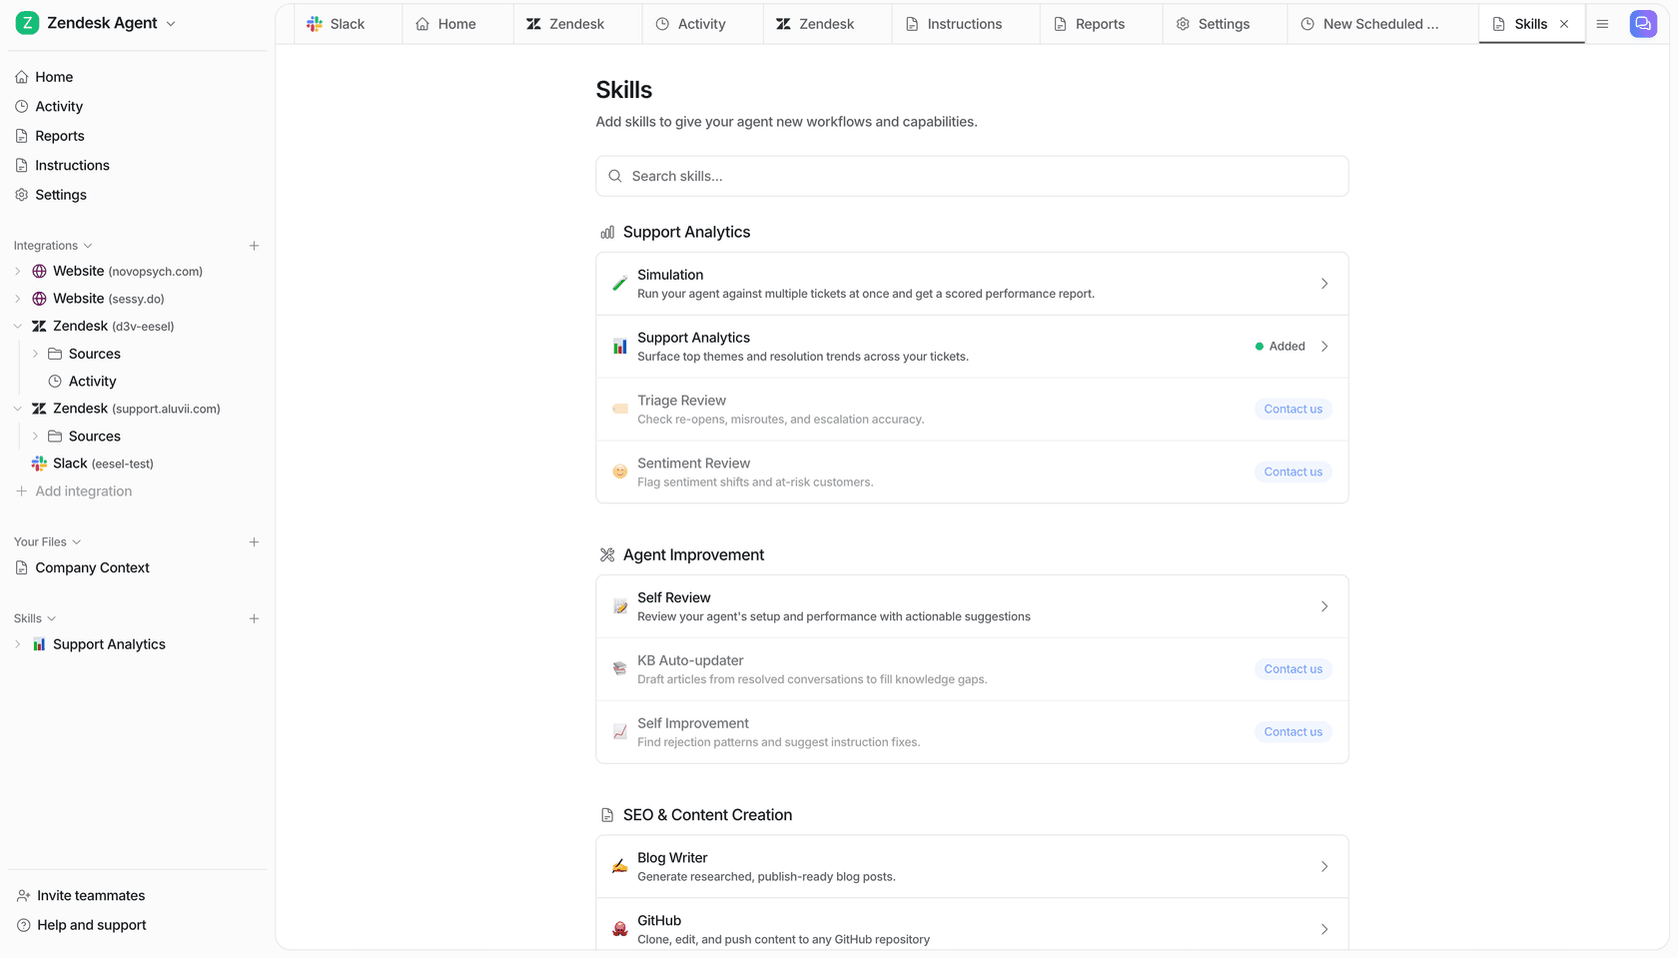
Task: Click the green Zendesk Agent logo icon
Action: pos(27,23)
